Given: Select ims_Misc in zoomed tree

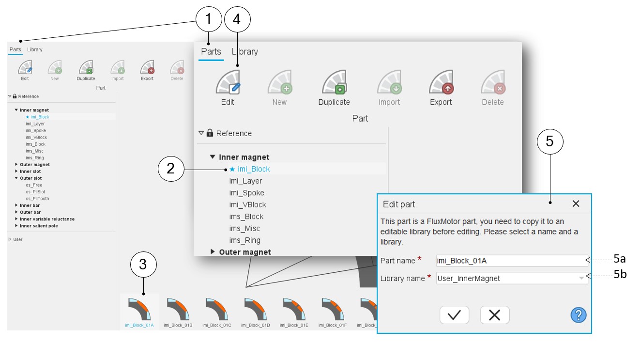Looking at the screenshot, I should [244, 228].
